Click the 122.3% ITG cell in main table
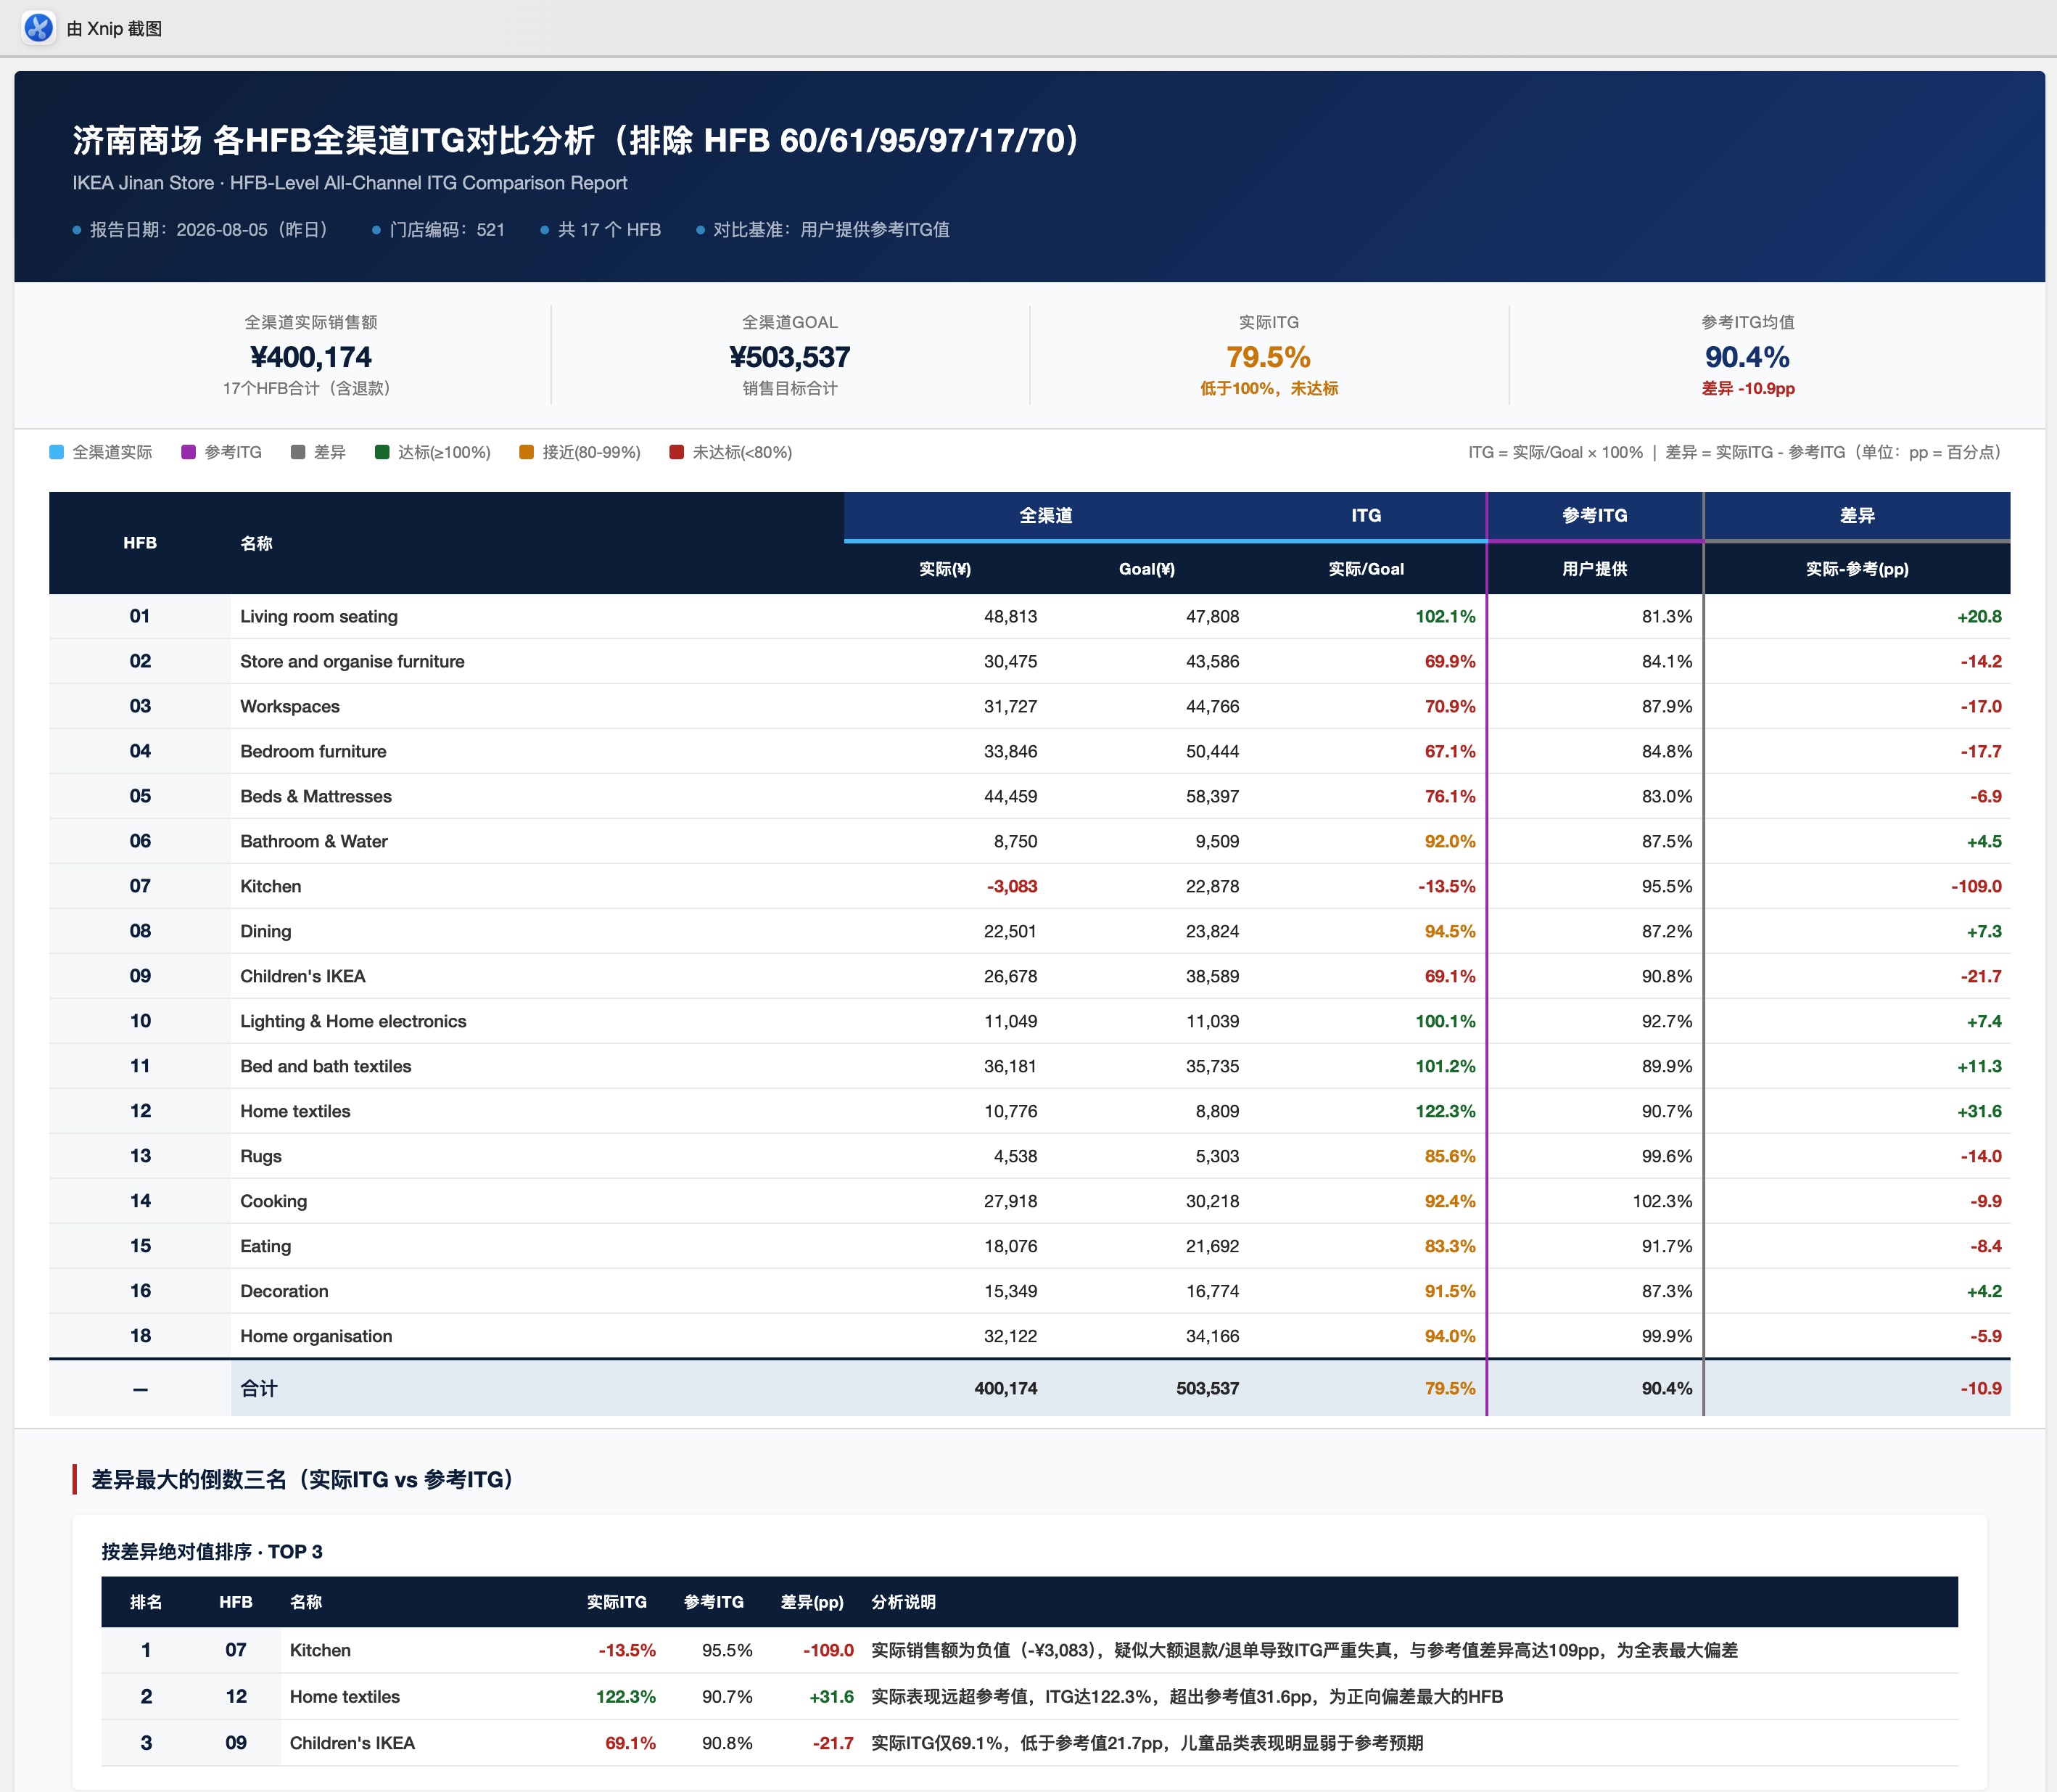 click(x=1446, y=1111)
